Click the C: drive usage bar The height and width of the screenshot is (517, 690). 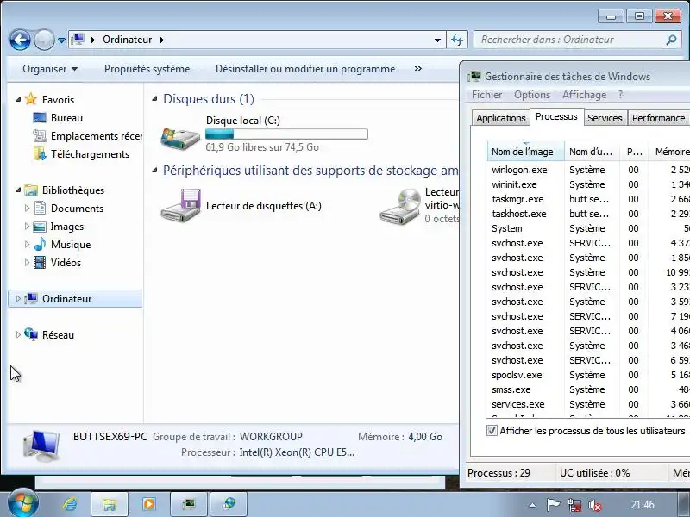[286, 134]
